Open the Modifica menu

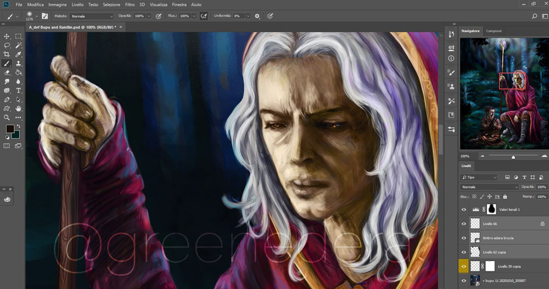pos(35,4)
